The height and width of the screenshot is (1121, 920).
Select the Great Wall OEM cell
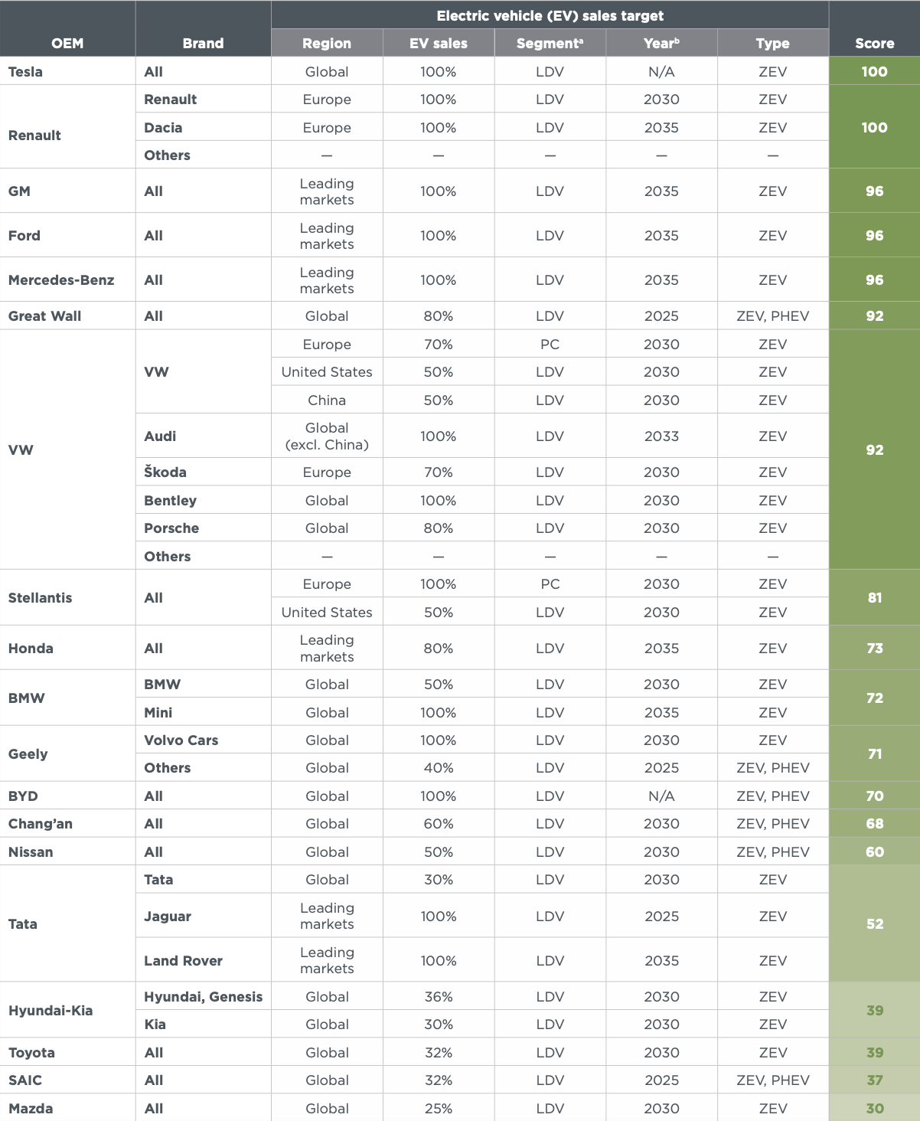point(44,316)
